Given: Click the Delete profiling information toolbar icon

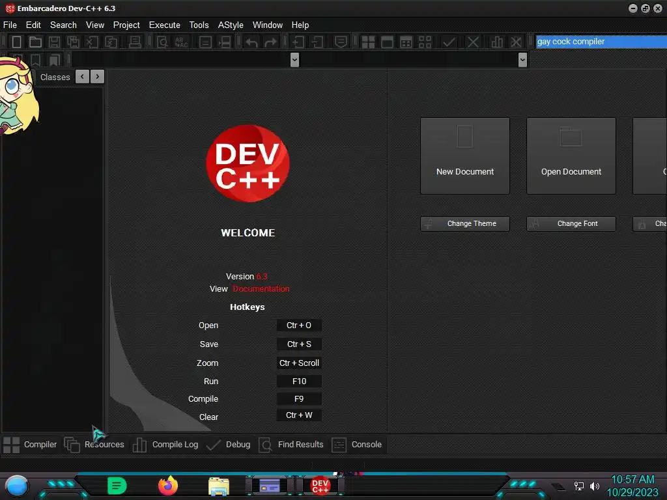Looking at the screenshot, I should point(516,42).
